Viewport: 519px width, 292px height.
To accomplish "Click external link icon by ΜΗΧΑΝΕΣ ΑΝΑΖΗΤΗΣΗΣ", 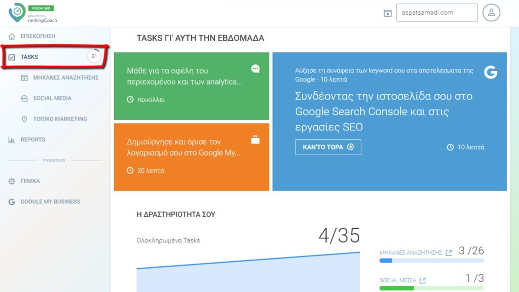I will pos(449,252).
